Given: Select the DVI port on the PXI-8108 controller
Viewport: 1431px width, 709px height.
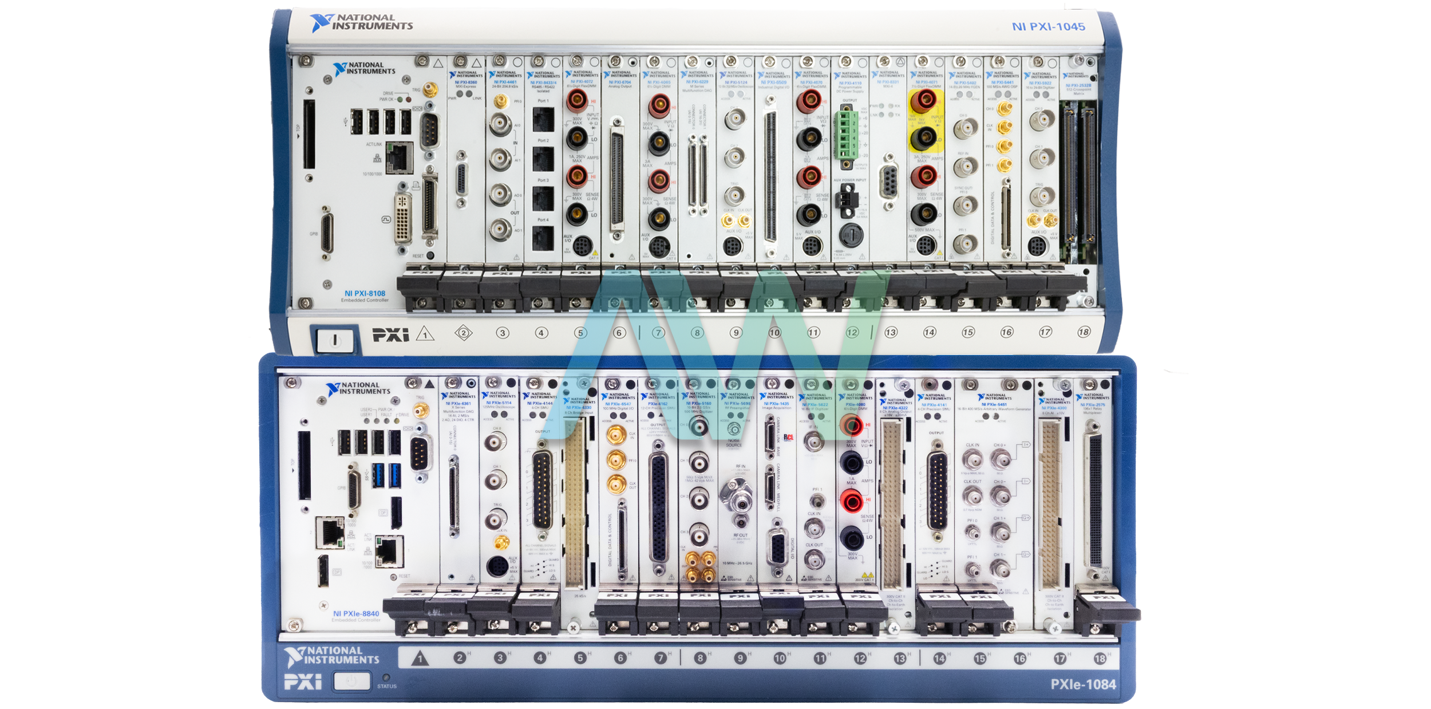Looking at the screenshot, I should [402, 219].
